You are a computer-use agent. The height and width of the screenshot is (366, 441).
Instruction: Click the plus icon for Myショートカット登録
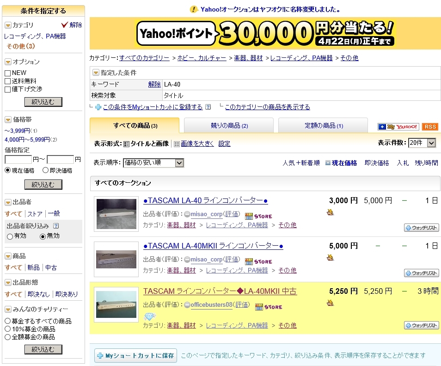point(98,107)
